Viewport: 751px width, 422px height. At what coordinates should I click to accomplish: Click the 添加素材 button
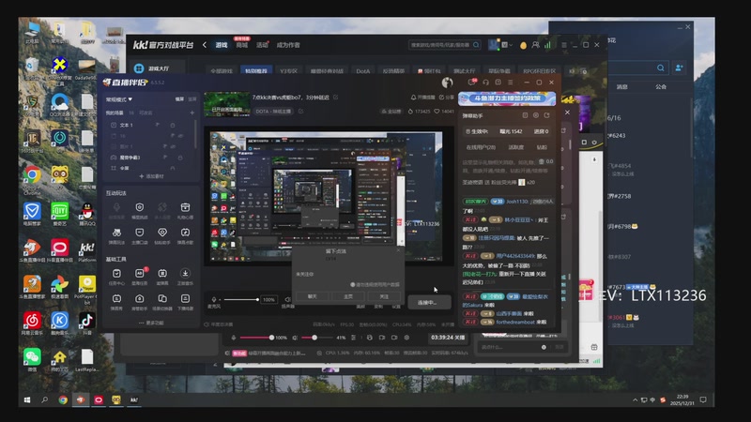point(151,176)
